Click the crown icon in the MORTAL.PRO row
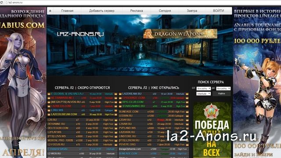Viewport: 281px width, 158px height. 116,140
